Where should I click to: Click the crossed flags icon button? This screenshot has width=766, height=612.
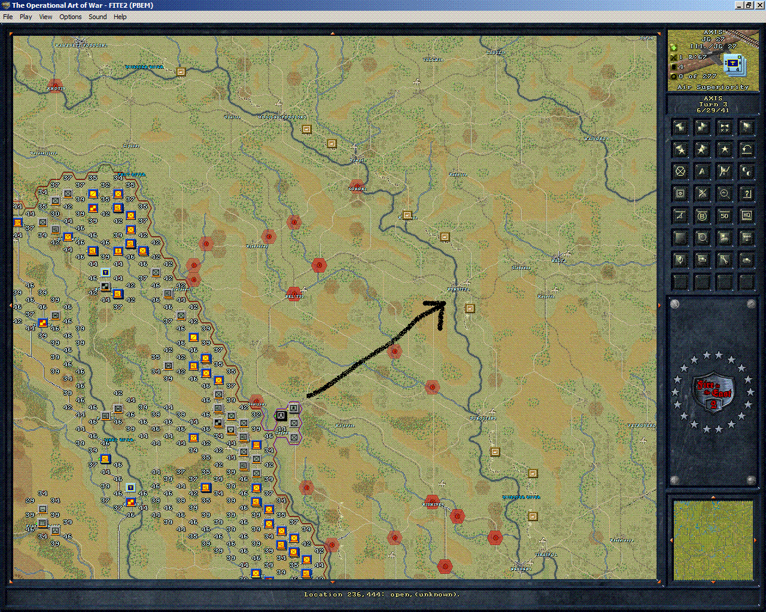point(725,171)
